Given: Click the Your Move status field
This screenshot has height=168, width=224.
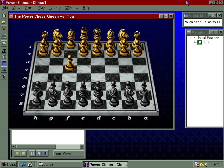Looking at the screenshot, I should tap(69, 153).
